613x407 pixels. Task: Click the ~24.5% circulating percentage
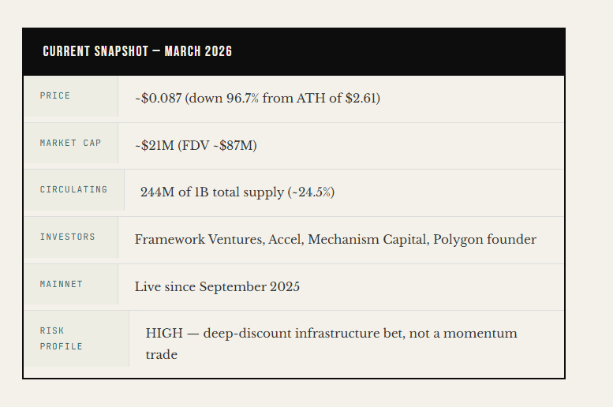pyautogui.click(x=311, y=192)
